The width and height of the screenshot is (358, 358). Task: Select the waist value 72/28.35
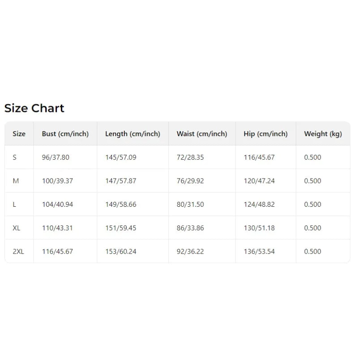click(190, 158)
